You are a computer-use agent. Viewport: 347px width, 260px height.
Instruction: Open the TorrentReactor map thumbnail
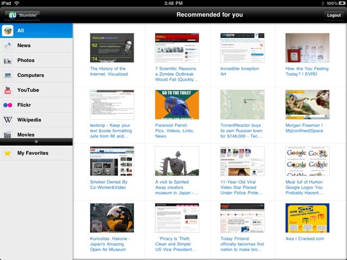coord(242,105)
